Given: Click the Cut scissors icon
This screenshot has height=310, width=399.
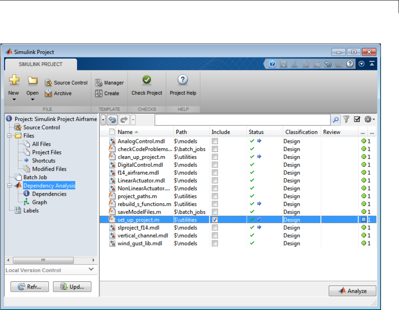Looking at the screenshot, I should [x=294, y=64].
